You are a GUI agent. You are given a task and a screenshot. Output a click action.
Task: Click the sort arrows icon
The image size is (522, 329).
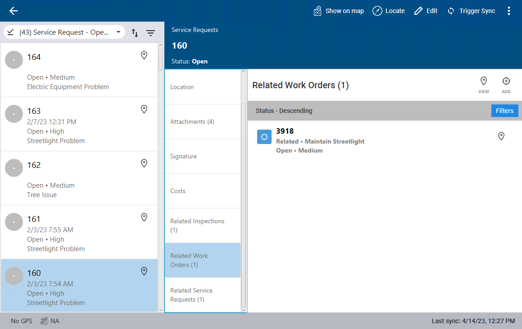[135, 33]
